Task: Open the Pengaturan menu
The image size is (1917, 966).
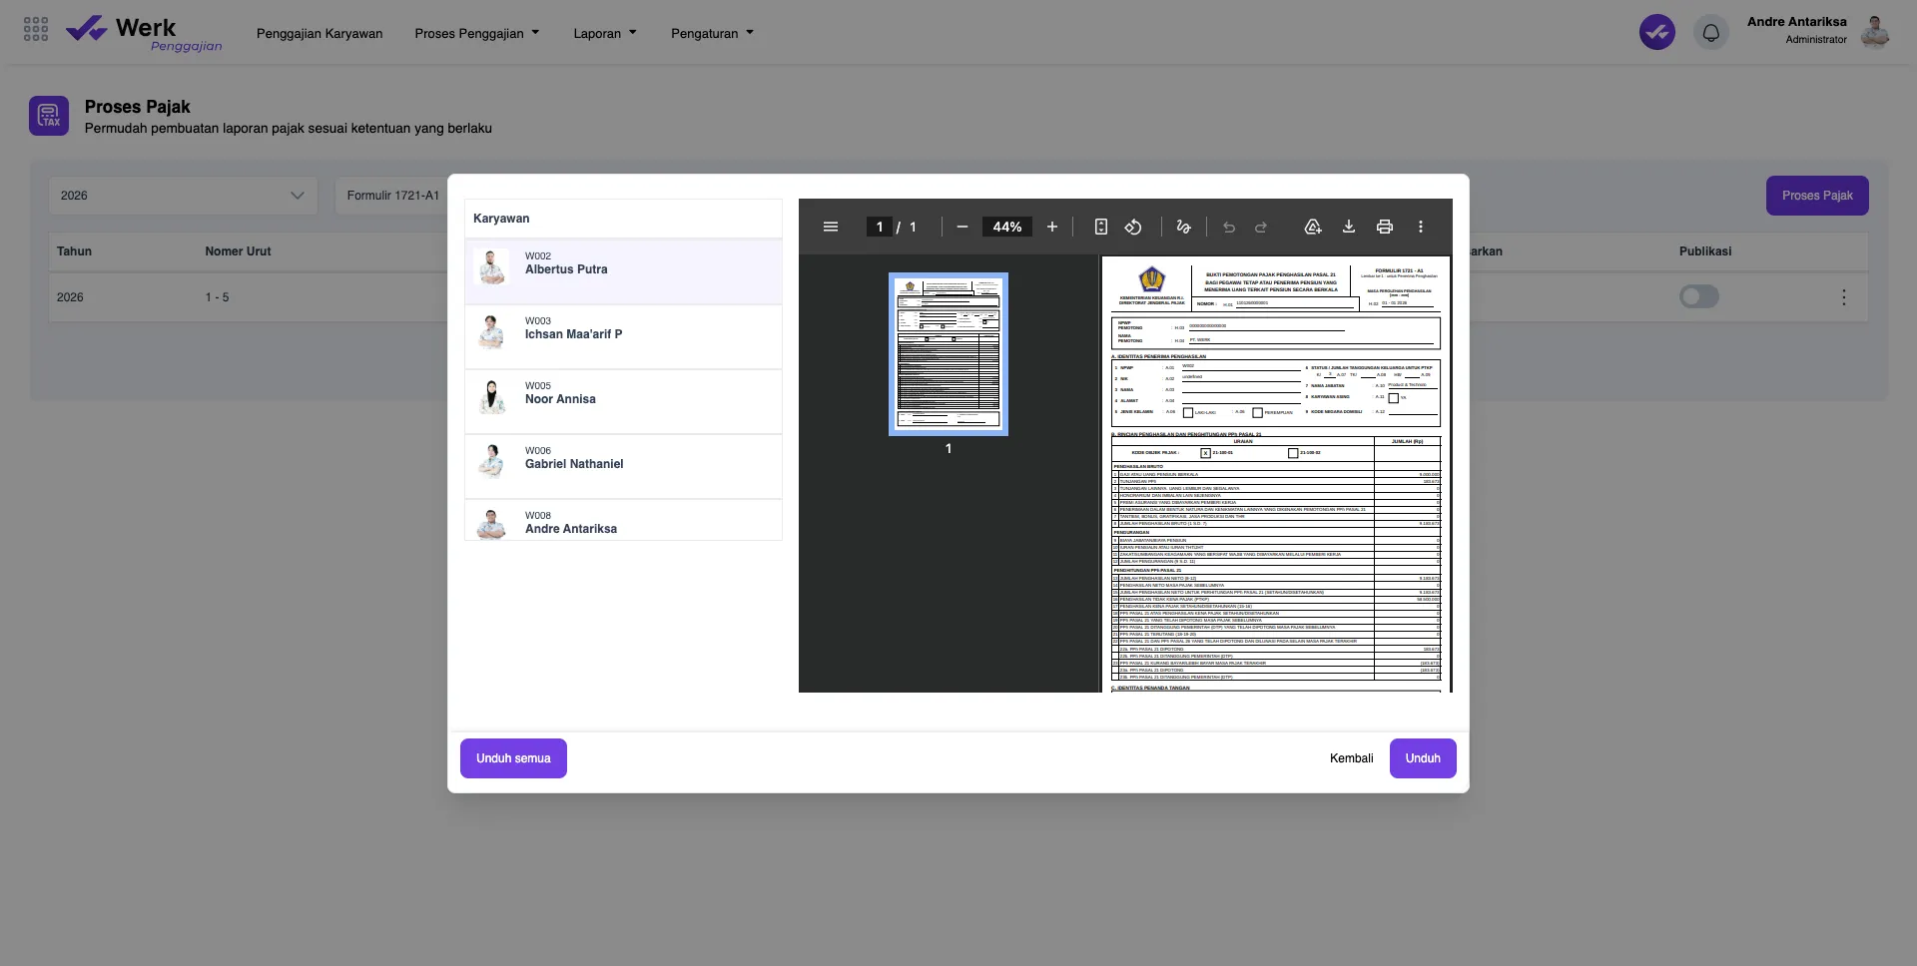Action: [x=712, y=33]
